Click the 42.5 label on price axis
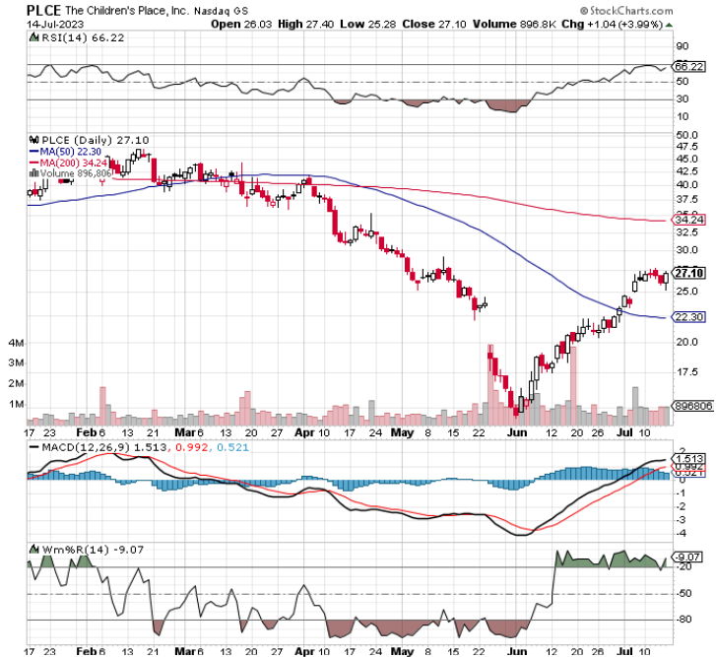 click(687, 171)
